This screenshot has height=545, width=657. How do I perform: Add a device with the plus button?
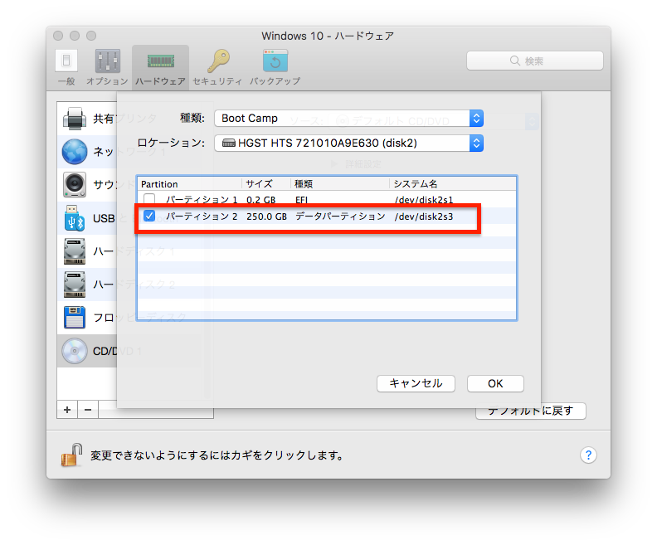(67, 410)
